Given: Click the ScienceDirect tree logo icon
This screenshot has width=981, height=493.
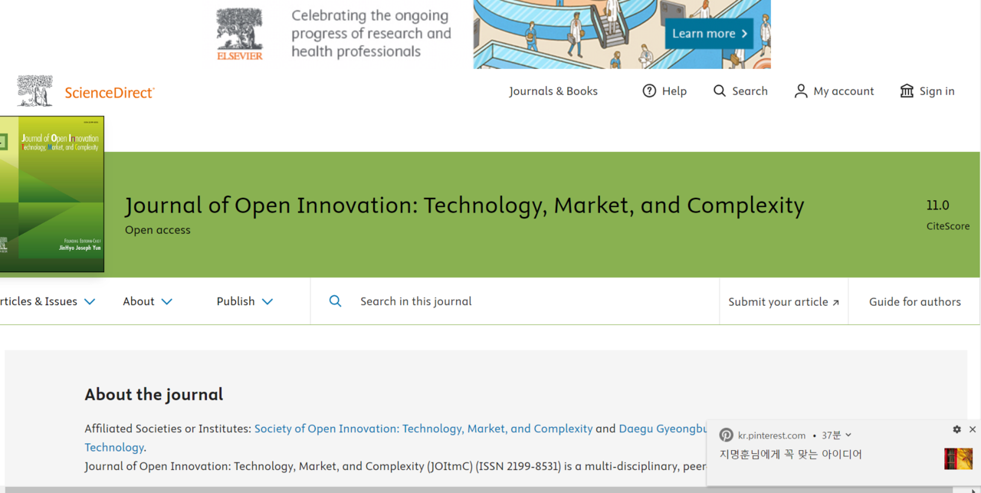Looking at the screenshot, I should pyautogui.click(x=35, y=91).
